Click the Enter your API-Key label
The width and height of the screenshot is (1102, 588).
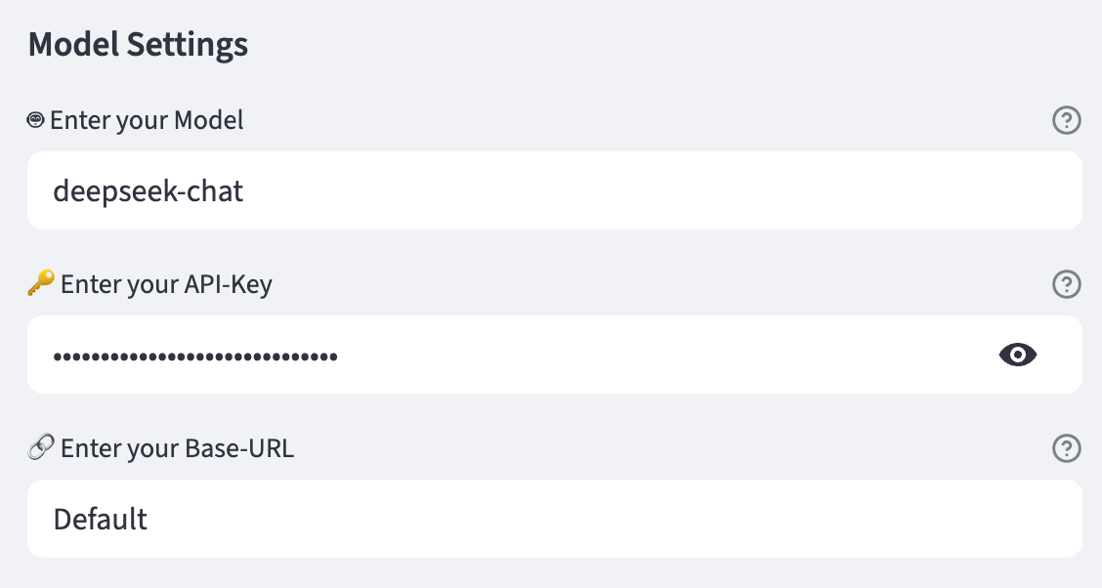point(166,284)
